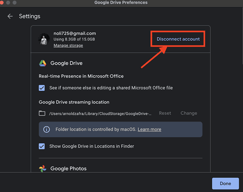243x192 pixels.
Task: Click the Google Drive Preferences title bar
Action: [121, 2]
